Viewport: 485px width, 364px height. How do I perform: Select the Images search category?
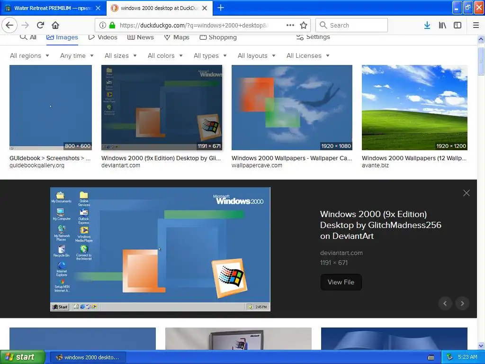tap(62, 37)
